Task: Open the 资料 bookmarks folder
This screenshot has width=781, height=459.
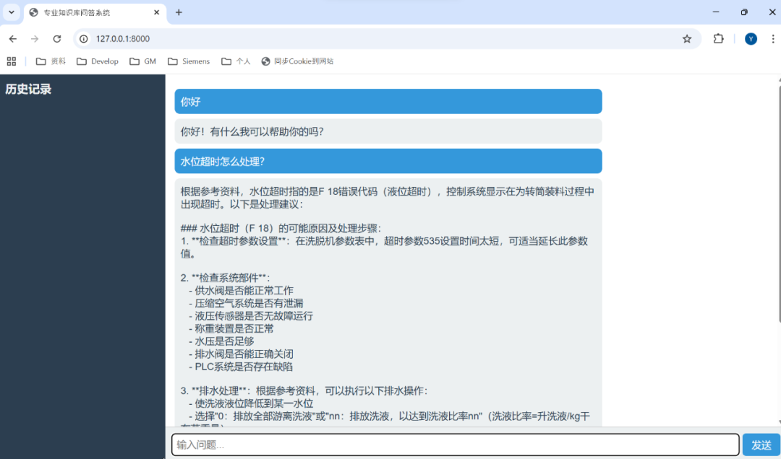Action: (x=51, y=61)
